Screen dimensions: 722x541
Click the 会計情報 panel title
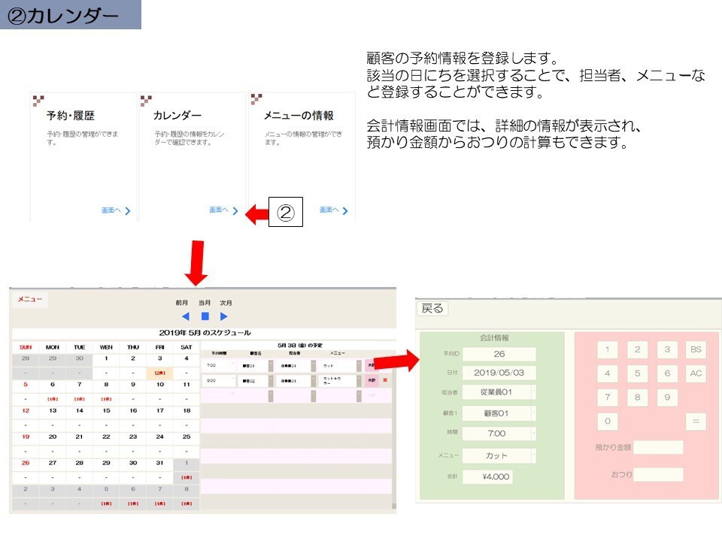click(494, 338)
